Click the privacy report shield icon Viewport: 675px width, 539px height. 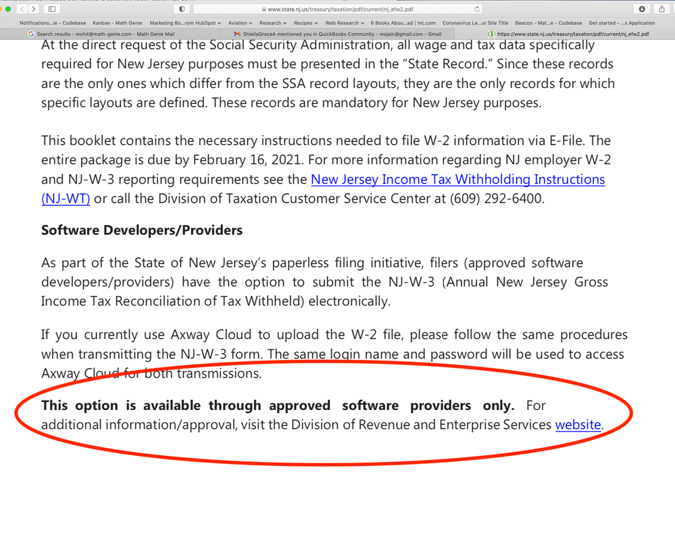(x=182, y=9)
